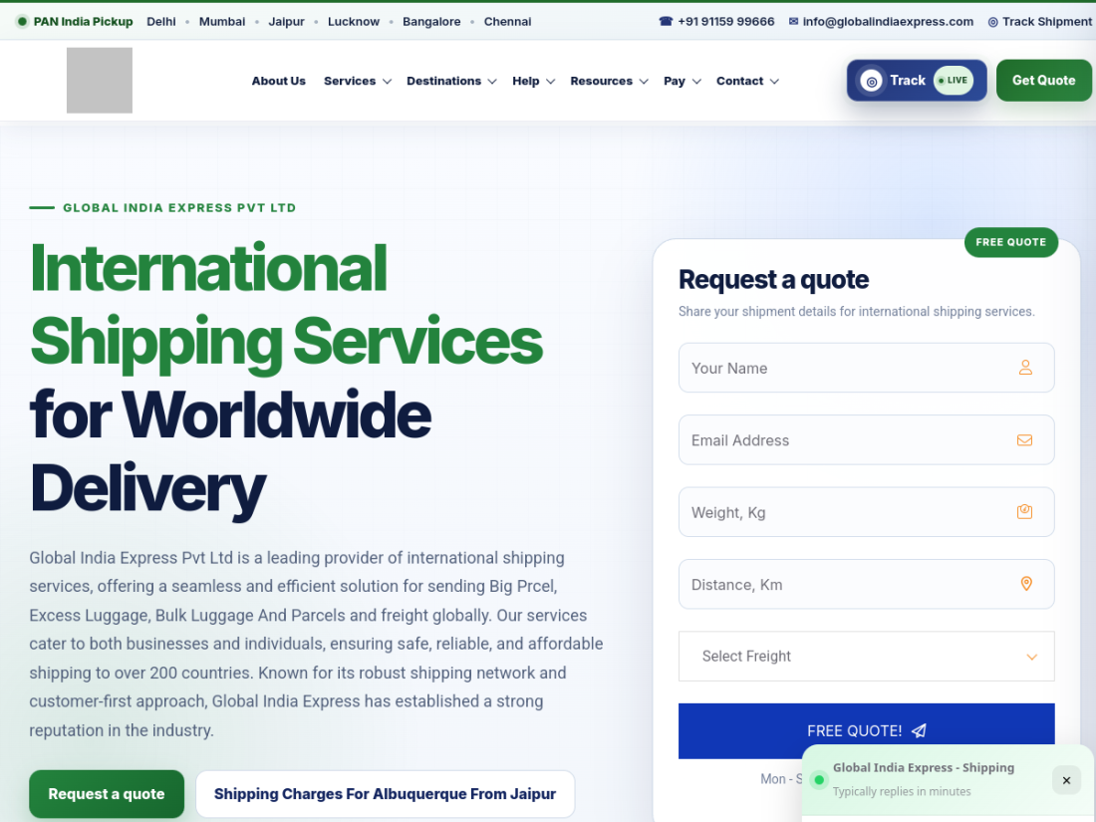Click the person icon in Your Name field

coord(1025,367)
